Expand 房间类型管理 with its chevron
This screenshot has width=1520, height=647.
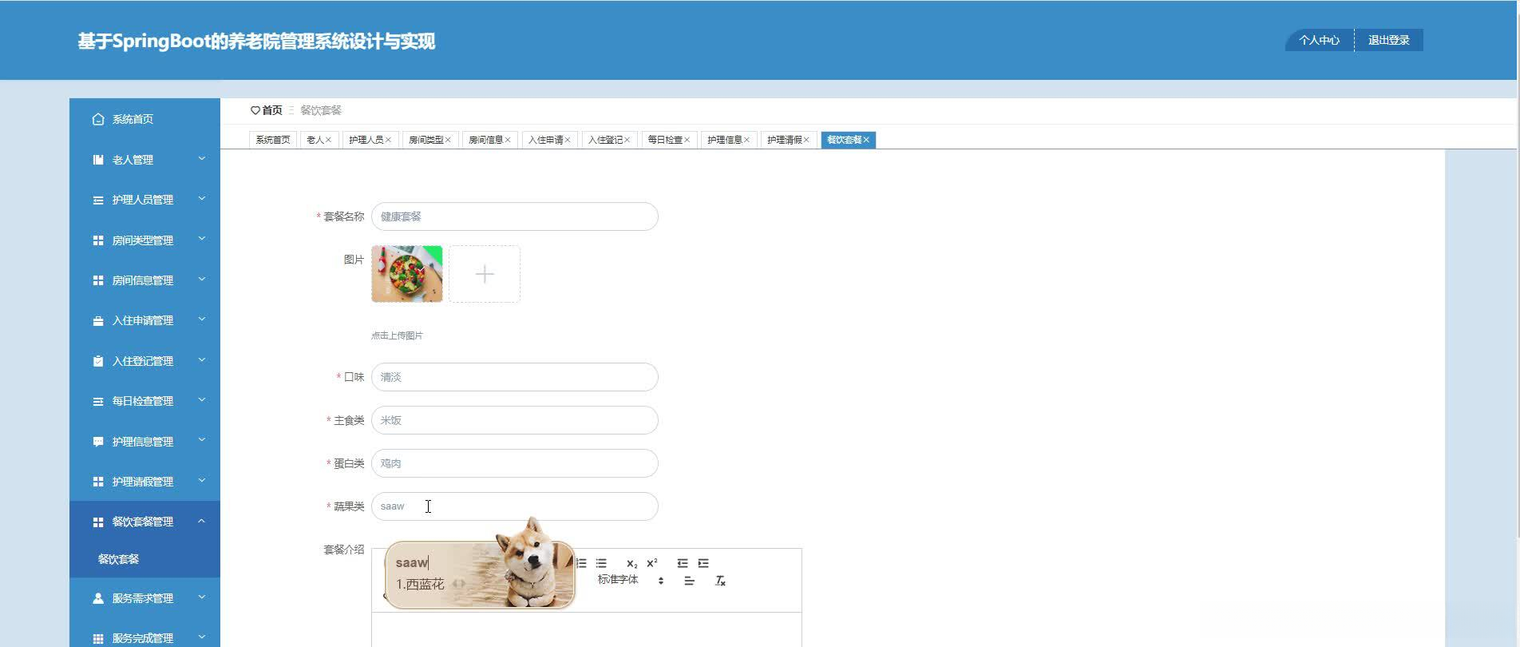tap(202, 239)
